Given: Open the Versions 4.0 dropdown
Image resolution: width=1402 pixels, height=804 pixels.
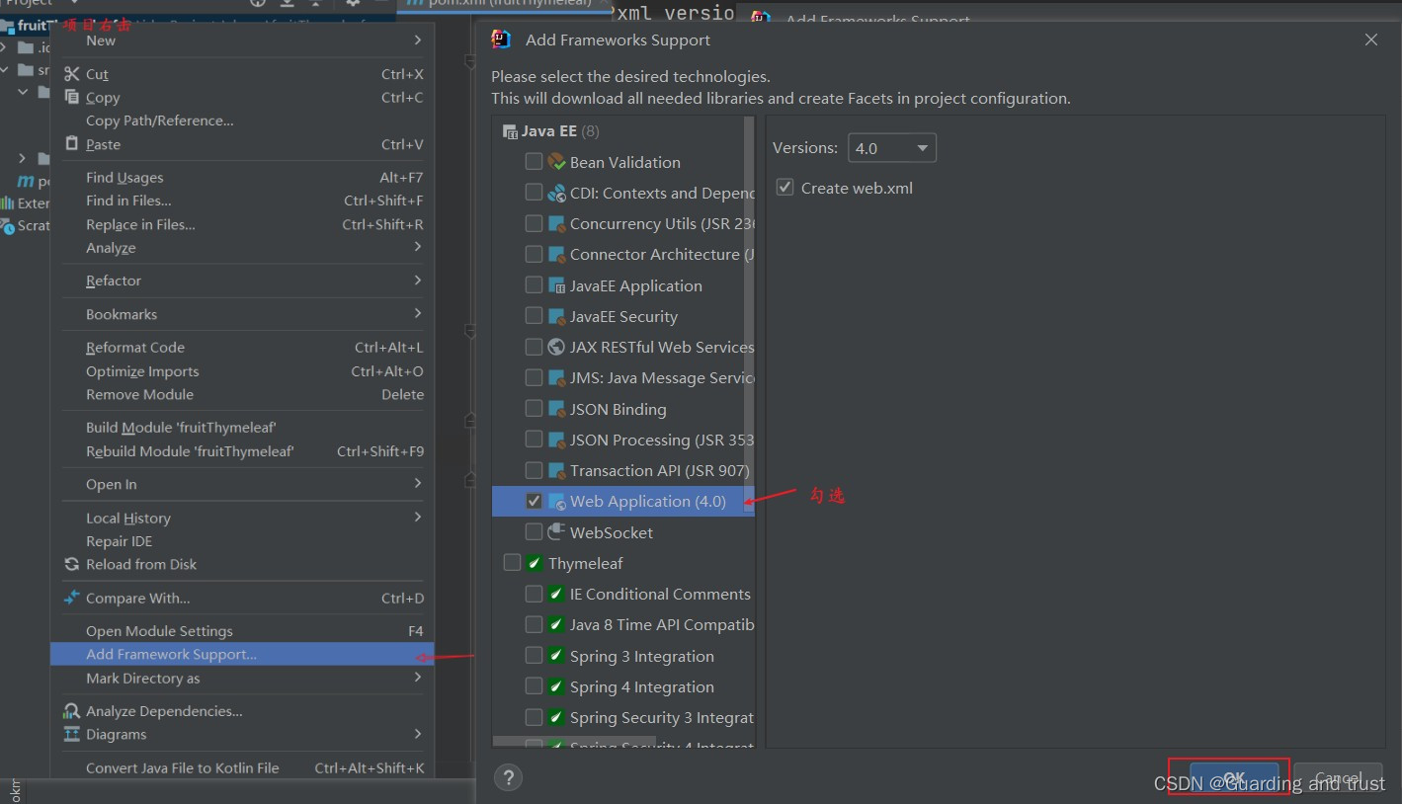Looking at the screenshot, I should coord(892,148).
